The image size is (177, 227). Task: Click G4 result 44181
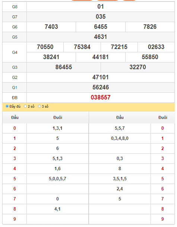tap(101, 57)
